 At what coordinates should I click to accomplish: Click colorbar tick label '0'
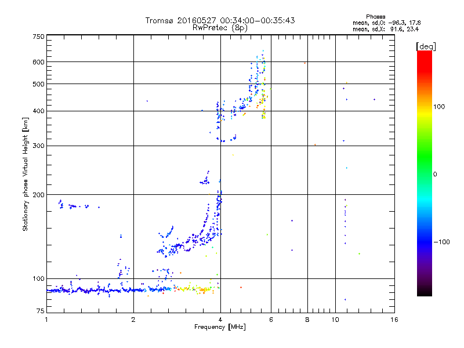coord(435,175)
